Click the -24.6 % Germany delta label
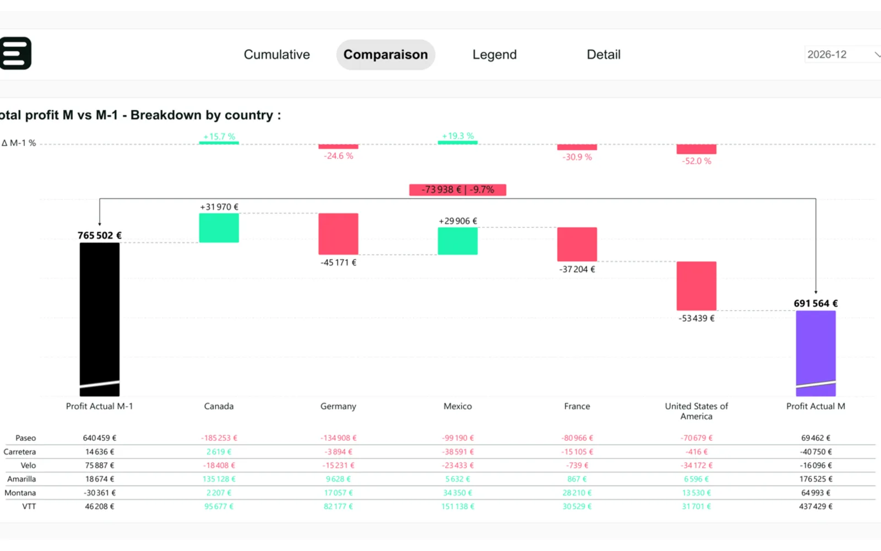Screen dimensions: 881x551 [x=339, y=156]
